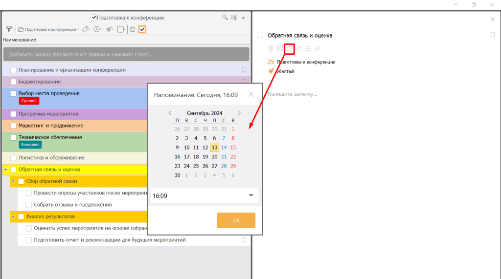
Task: Bookmark the task Обратная связь и оценка in details
Action: click(493, 35)
